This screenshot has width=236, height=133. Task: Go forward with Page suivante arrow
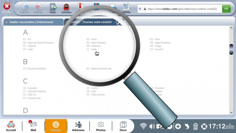coord(38,7)
